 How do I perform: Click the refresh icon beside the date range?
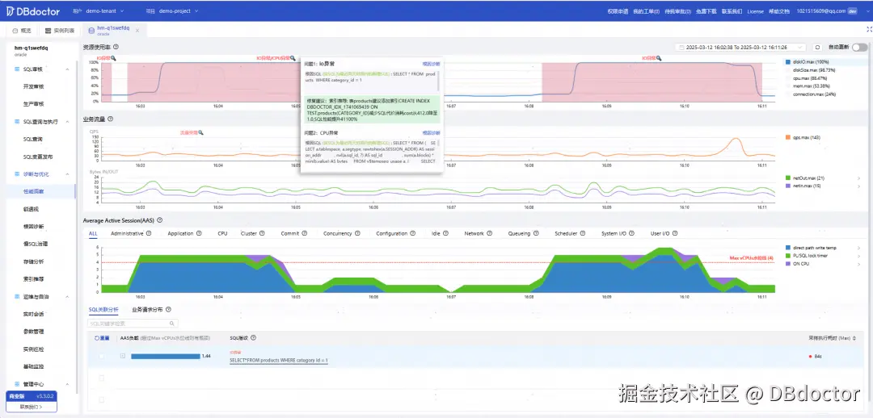coord(817,48)
